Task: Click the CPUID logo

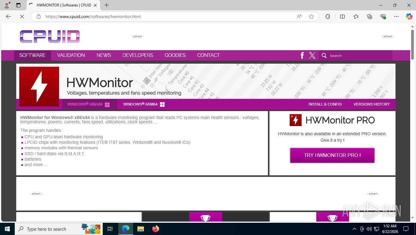Action: (x=50, y=36)
